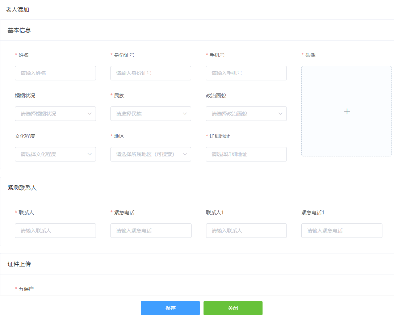Click the 联系人1 secondary contact input

[246, 231]
